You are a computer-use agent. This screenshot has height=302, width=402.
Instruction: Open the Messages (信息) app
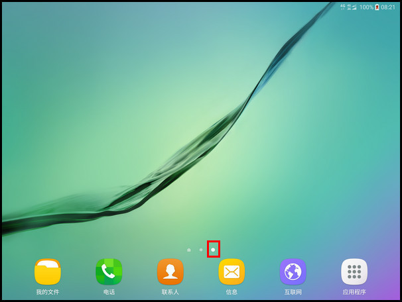(x=232, y=272)
